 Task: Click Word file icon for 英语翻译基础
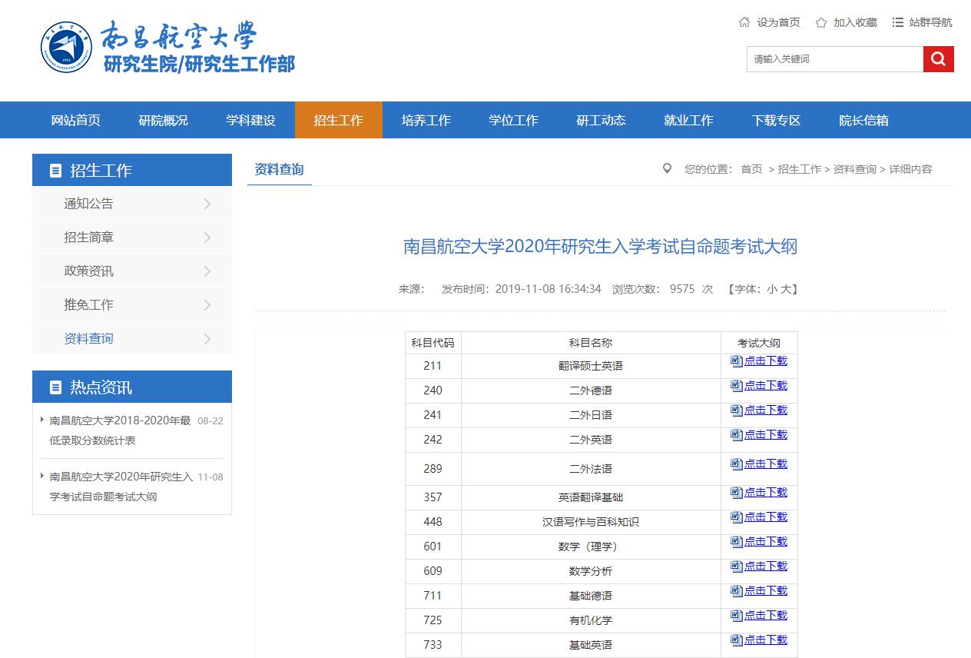737,493
